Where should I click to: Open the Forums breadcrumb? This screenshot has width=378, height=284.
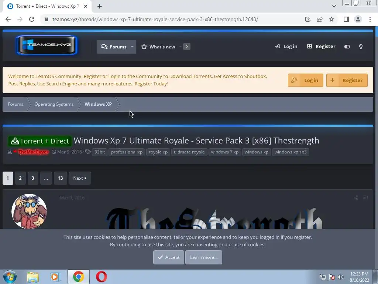[16, 104]
